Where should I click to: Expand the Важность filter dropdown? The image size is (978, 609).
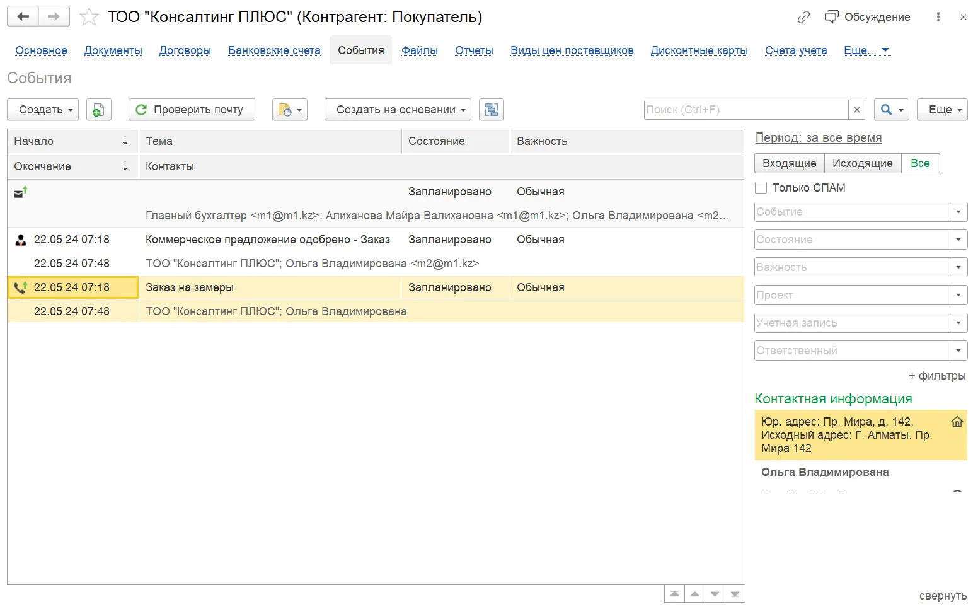(958, 267)
